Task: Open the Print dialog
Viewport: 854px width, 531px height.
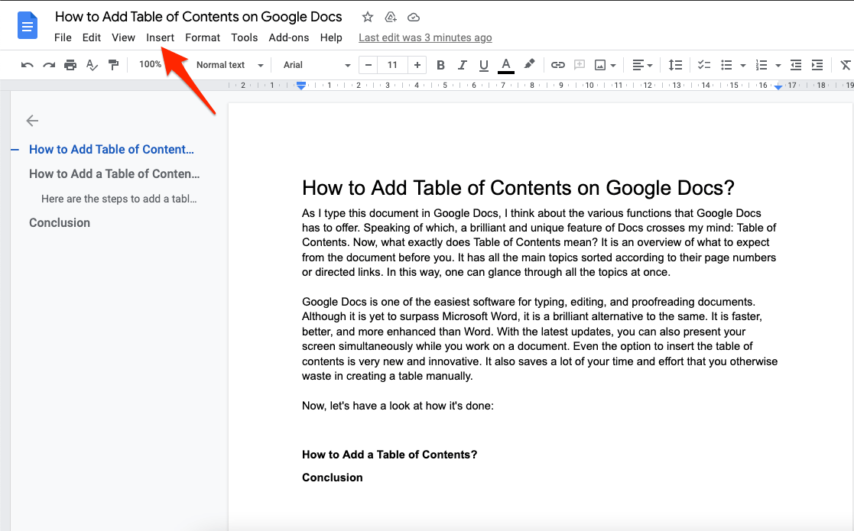Action: pyautogui.click(x=70, y=65)
